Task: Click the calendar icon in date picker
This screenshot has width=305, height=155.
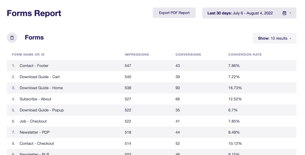Action: click(x=284, y=13)
